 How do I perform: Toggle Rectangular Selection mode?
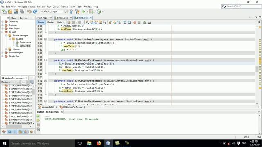point(105,22)
